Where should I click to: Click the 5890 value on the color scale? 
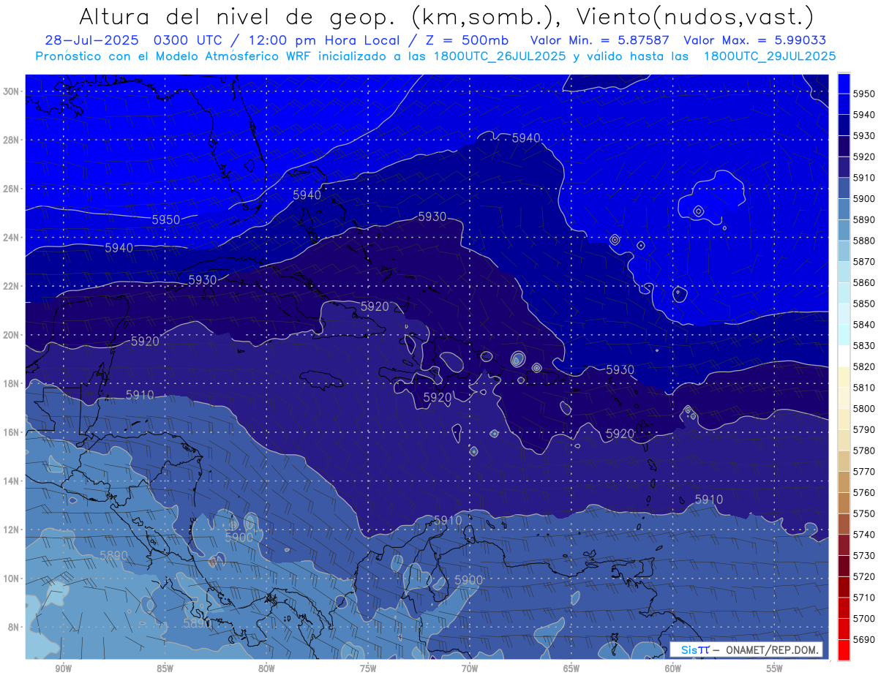click(864, 219)
